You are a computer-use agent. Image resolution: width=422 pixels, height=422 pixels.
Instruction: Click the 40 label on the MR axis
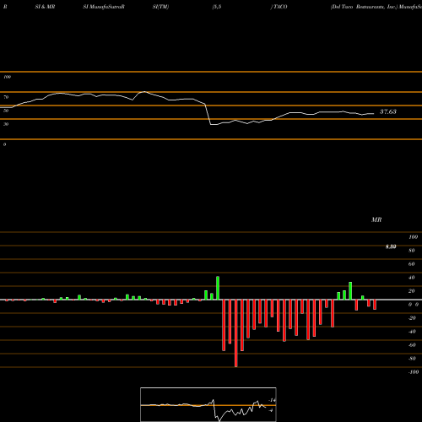pos(412,278)
